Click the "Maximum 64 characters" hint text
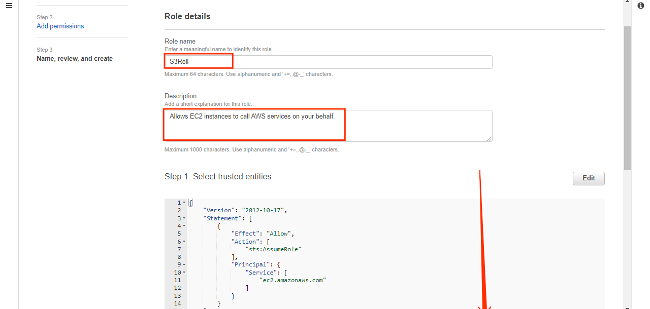Screen dimensions: 650x309 point(249,74)
